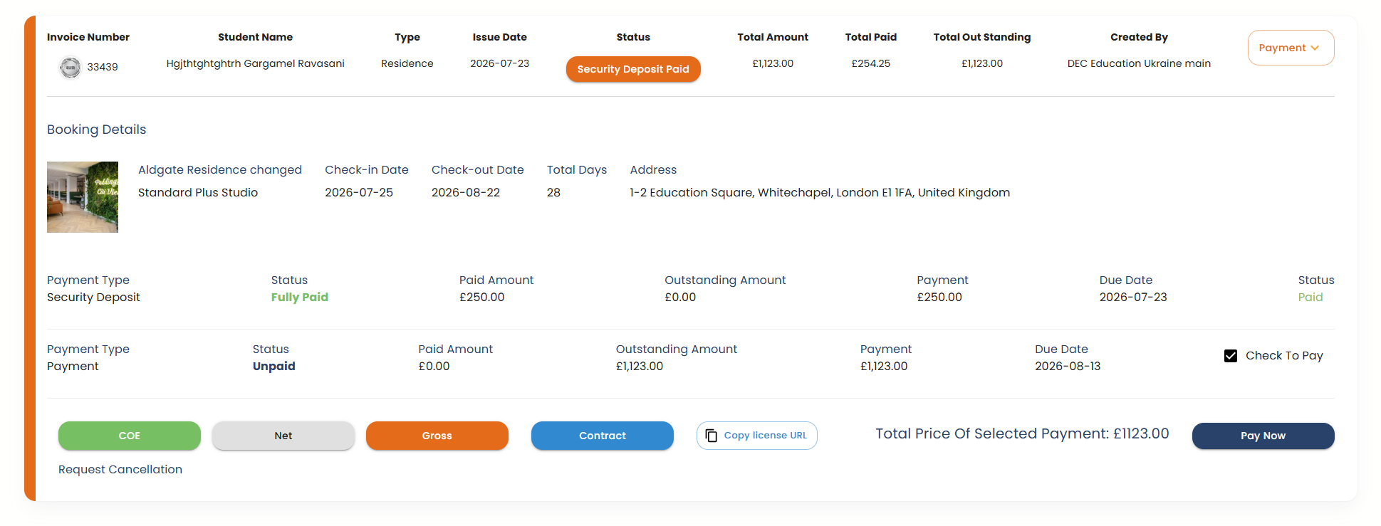Open the Payment dropdown menu
Screen dimensions: 1381x526
[1291, 48]
